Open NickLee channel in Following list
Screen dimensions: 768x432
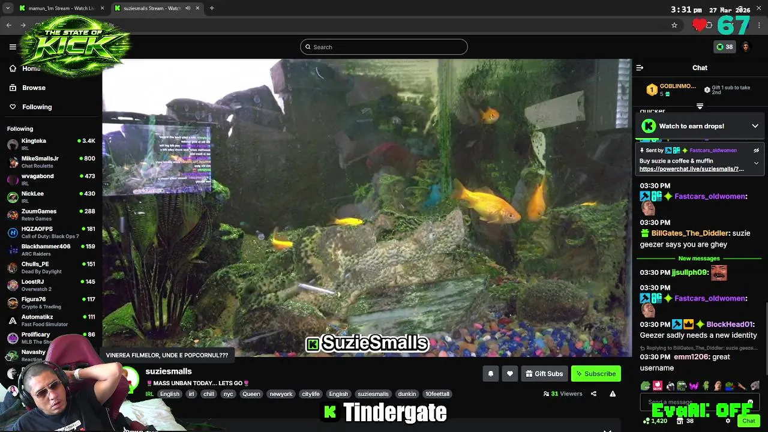(51, 197)
